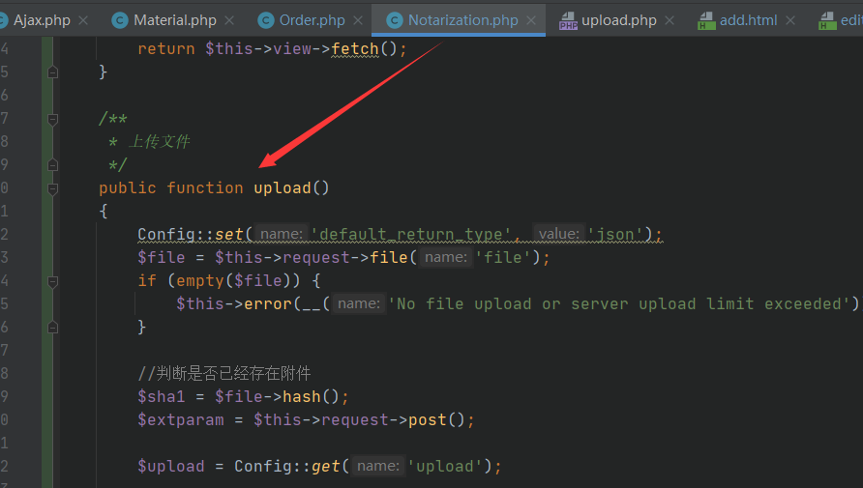Click the 'json' string value
The height and width of the screenshot is (488, 863).
(615, 235)
